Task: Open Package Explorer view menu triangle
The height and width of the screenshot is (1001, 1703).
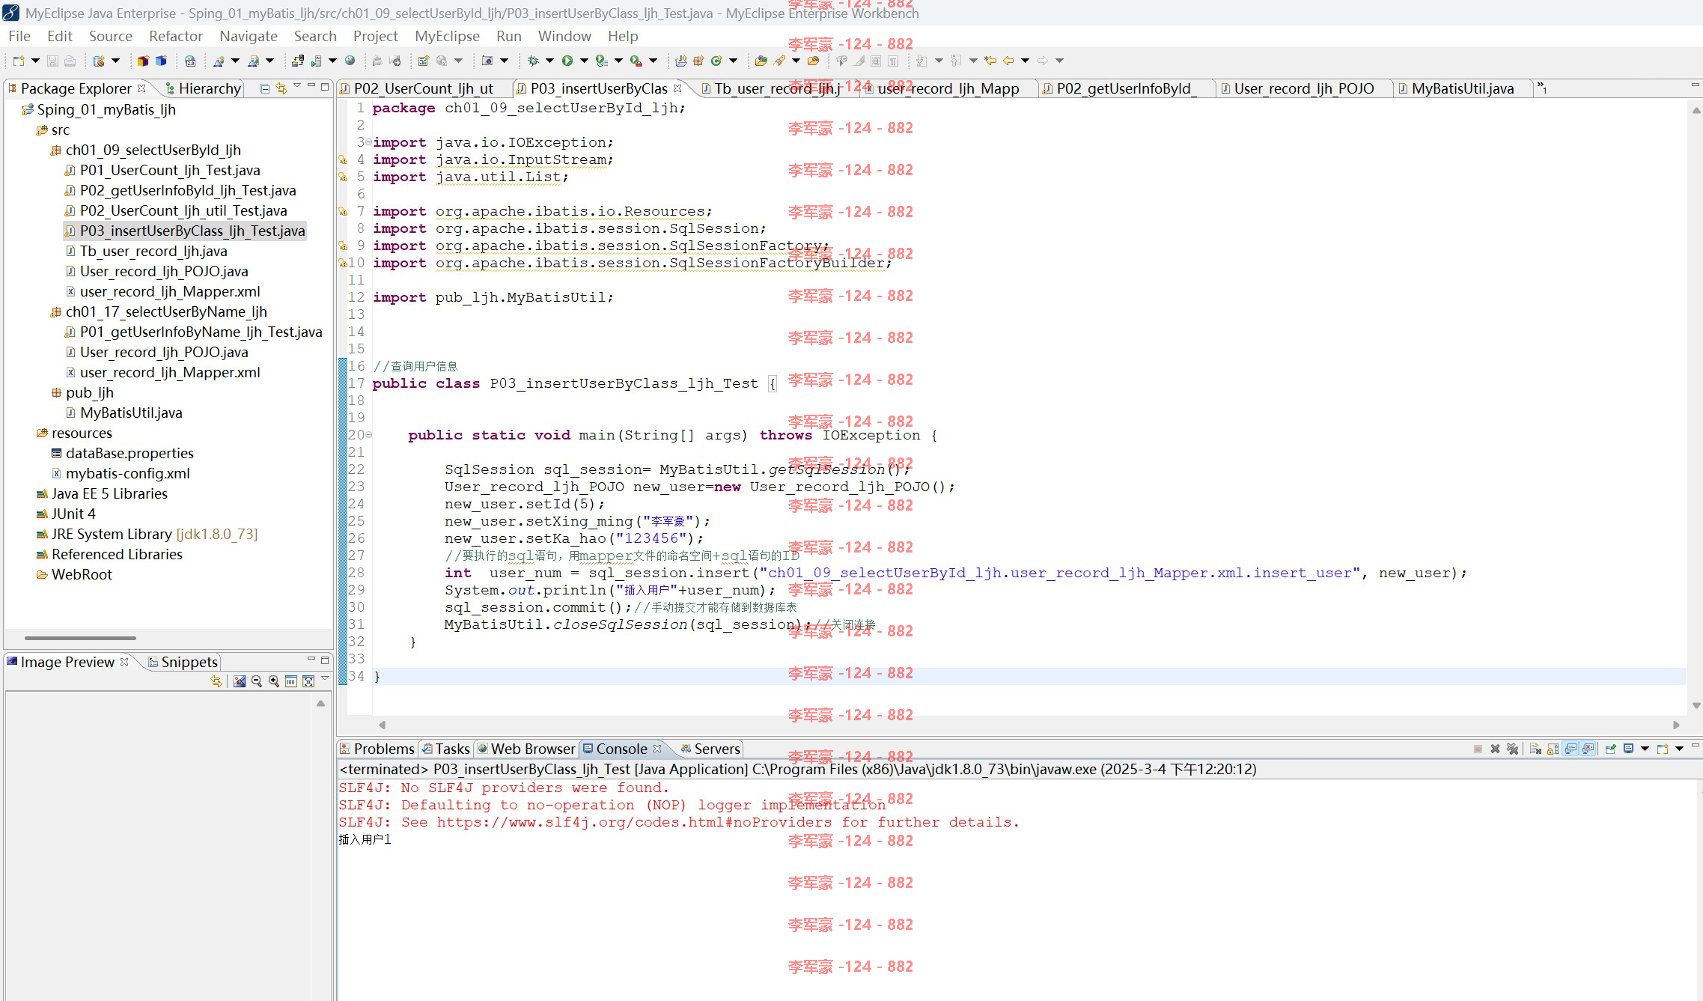Action: coord(297,86)
